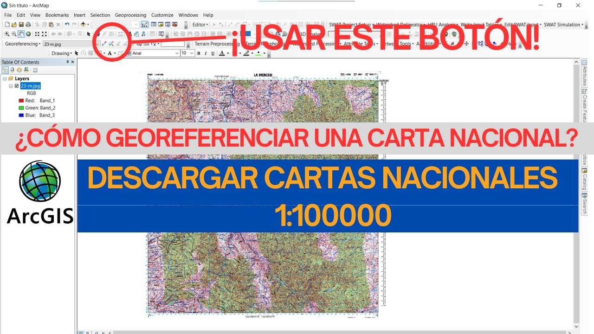
Task: Zoom to Full Extent globe
Action: tap(28, 34)
